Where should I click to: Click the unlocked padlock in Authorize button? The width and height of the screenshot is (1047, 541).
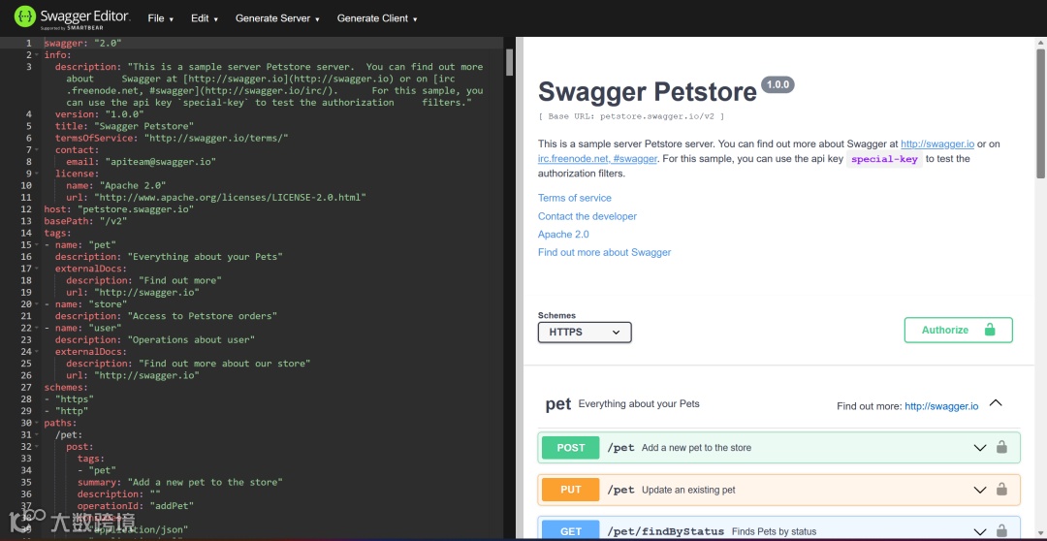(x=990, y=330)
